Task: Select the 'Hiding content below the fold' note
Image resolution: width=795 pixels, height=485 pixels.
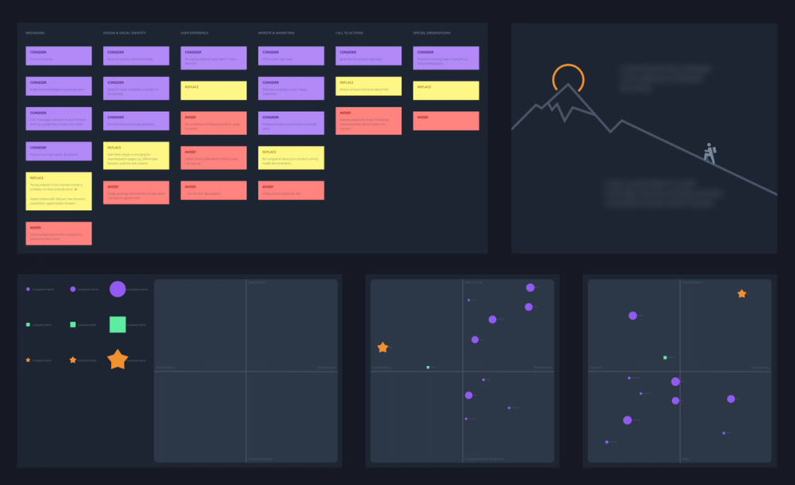Action: pos(291,191)
